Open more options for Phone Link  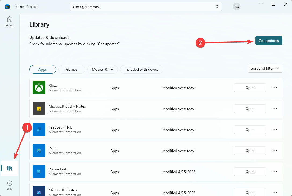tap(275, 172)
